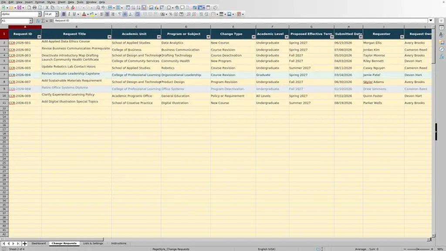The image size is (446, 251).
Task: Click the Insert Special Character omega icon
Action: coord(169,7)
